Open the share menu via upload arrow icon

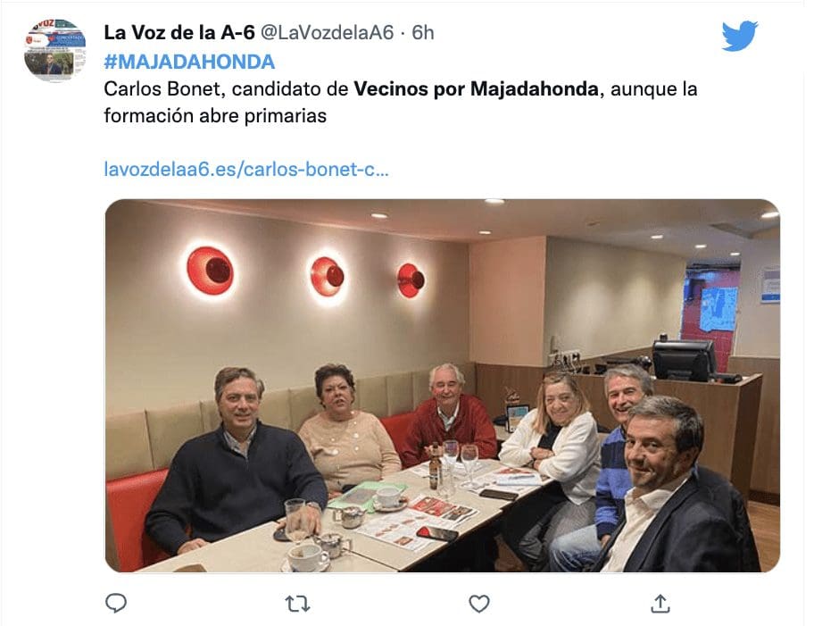(660, 603)
